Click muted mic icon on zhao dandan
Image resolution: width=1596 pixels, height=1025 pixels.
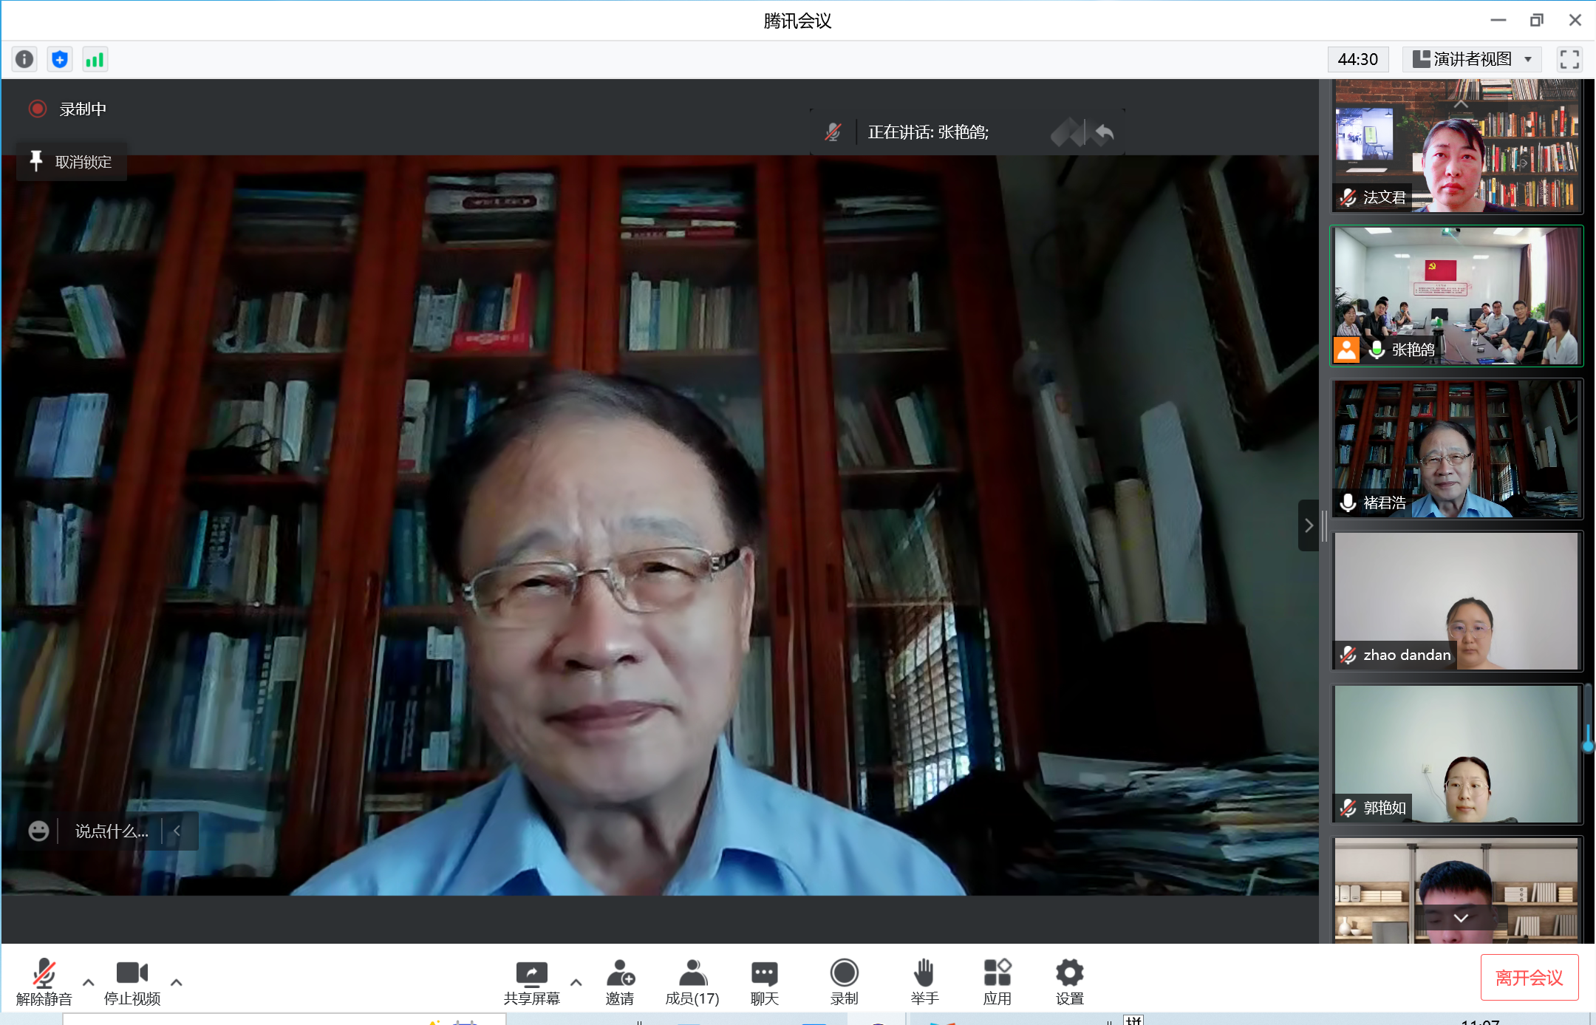pyautogui.click(x=1348, y=655)
